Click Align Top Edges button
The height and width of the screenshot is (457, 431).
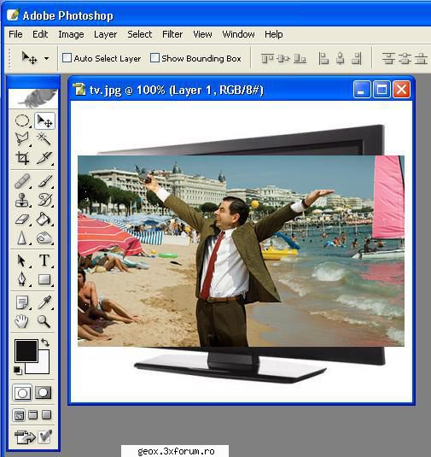point(267,59)
